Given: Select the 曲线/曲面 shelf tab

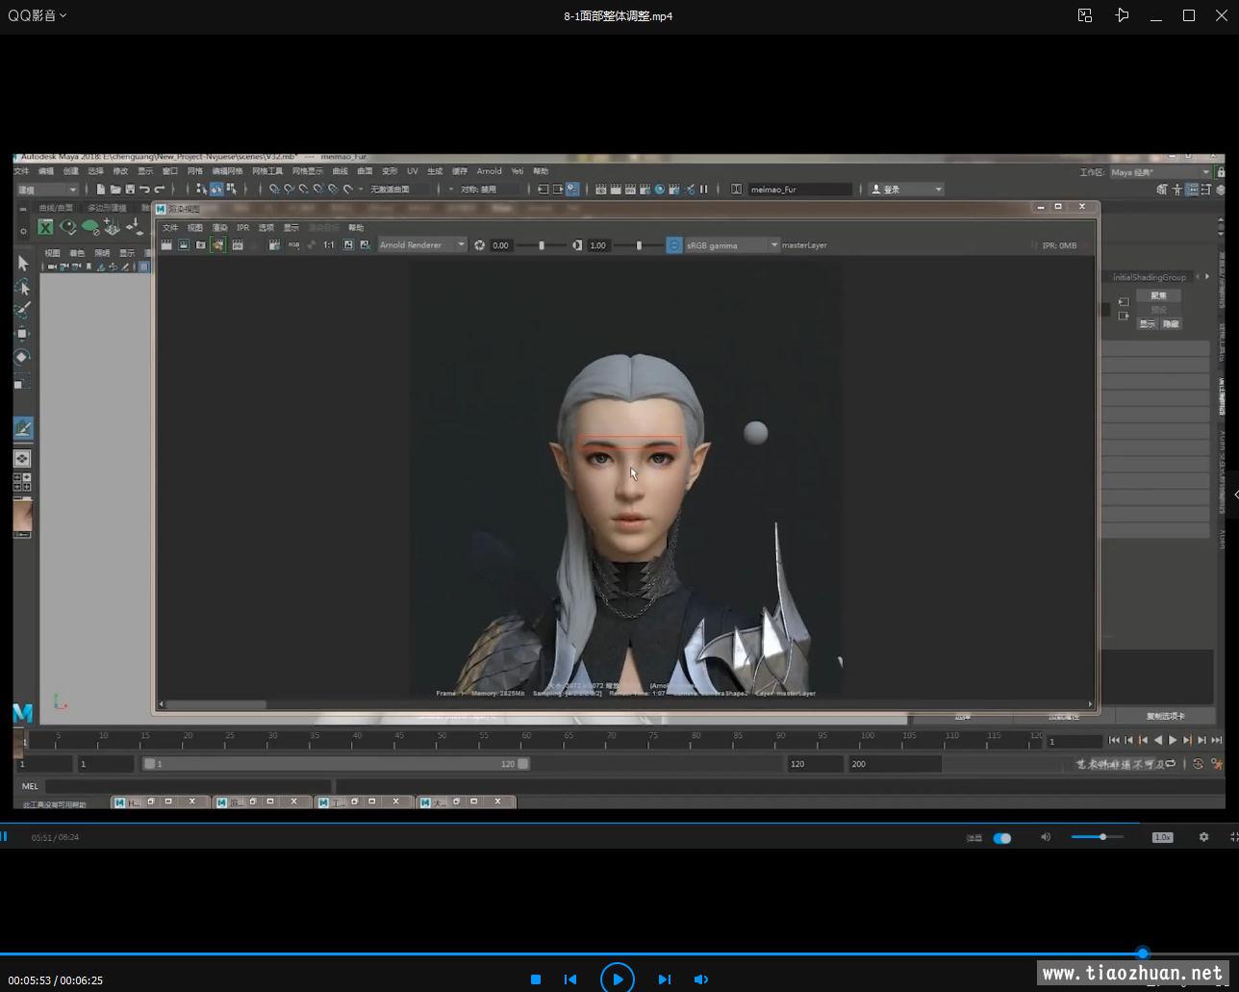Looking at the screenshot, I should [55, 208].
